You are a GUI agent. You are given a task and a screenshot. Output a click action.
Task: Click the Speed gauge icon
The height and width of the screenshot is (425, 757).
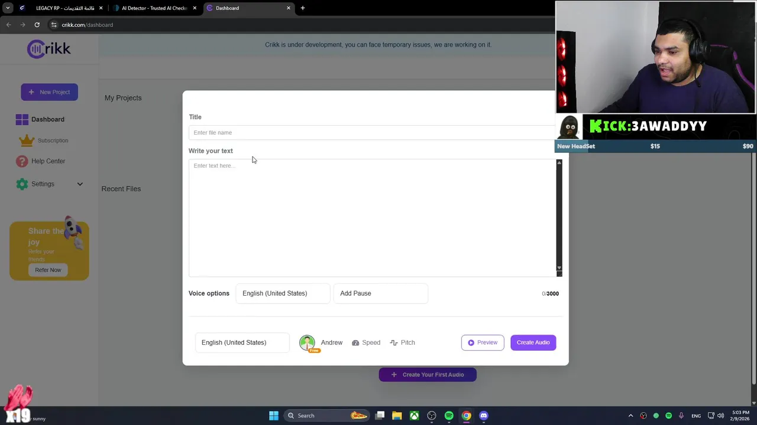355,342
